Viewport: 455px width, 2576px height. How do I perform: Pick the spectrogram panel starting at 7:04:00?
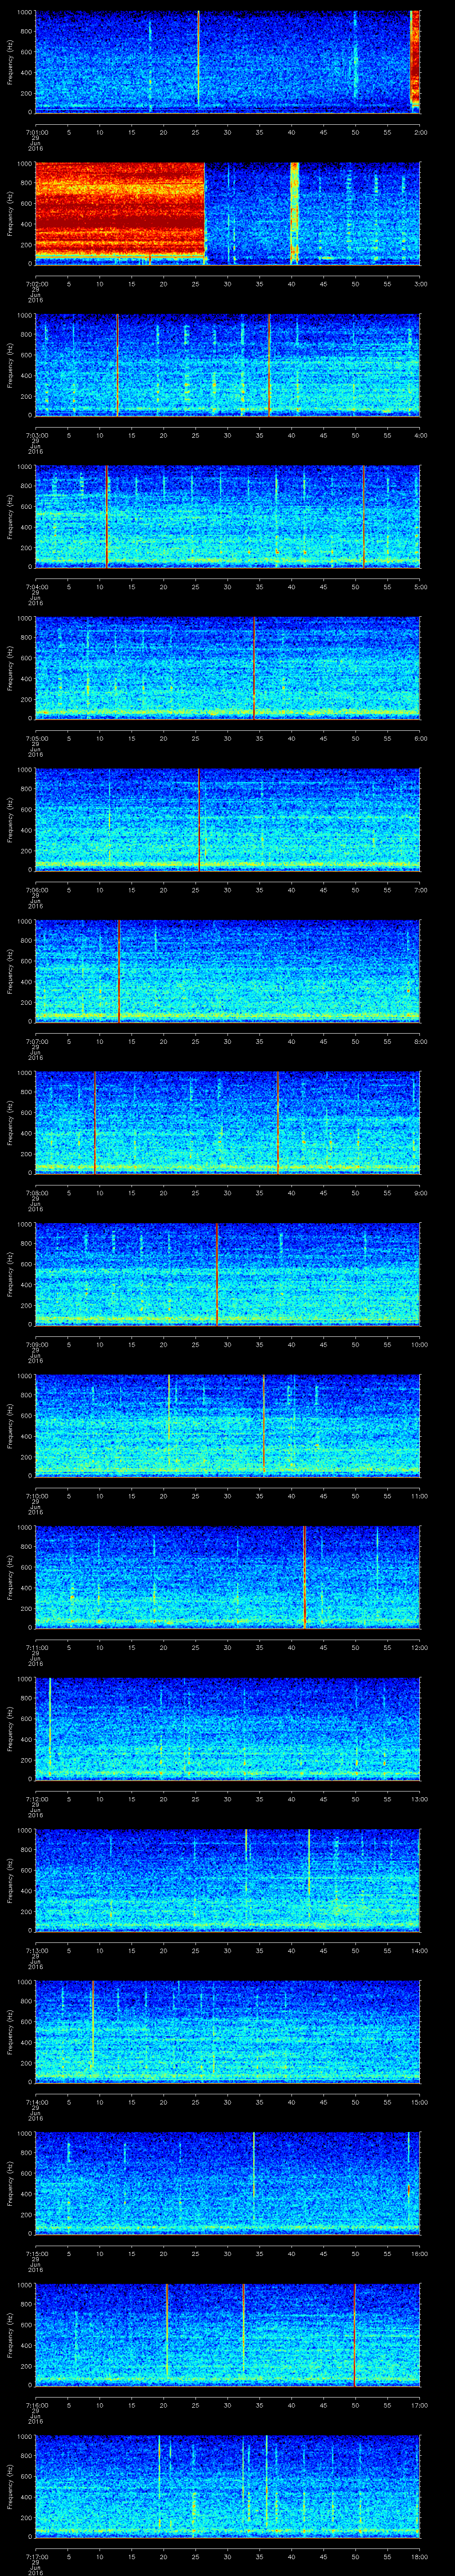228,516
